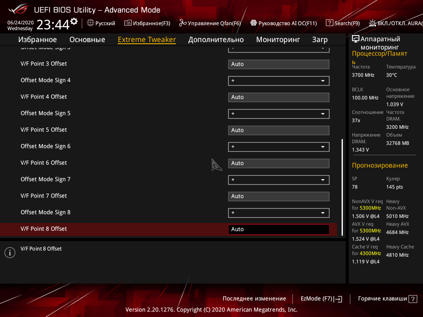Click the EzMode exit arrow icon

click(338, 299)
